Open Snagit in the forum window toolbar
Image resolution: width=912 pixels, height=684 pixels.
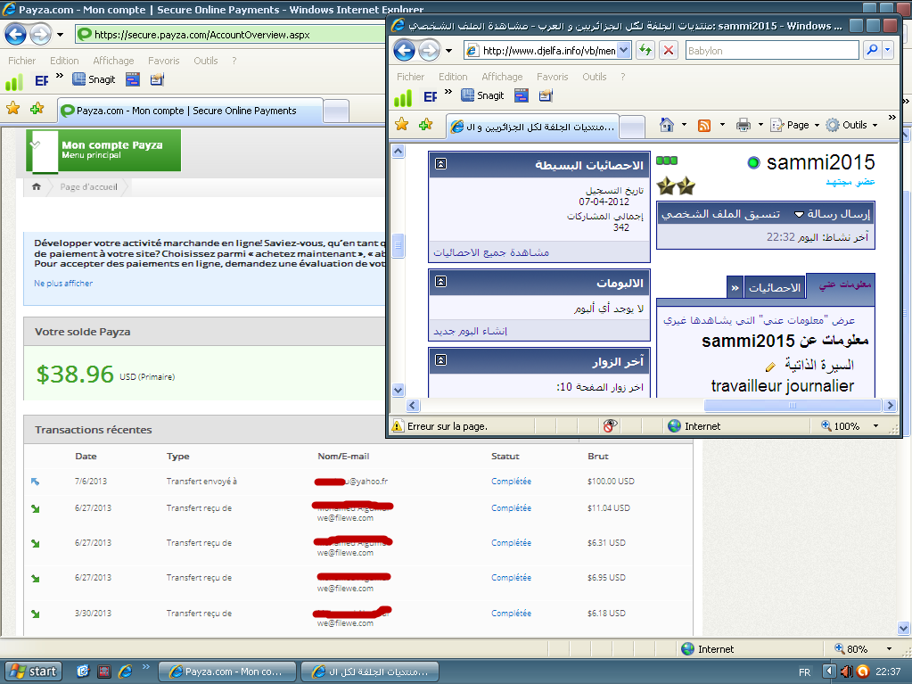tap(483, 95)
